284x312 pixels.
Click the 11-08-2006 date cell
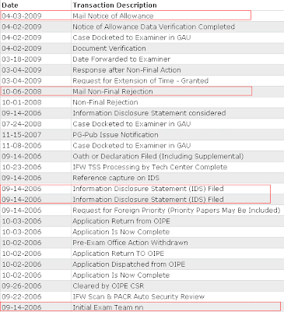click(x=22, y=146)
